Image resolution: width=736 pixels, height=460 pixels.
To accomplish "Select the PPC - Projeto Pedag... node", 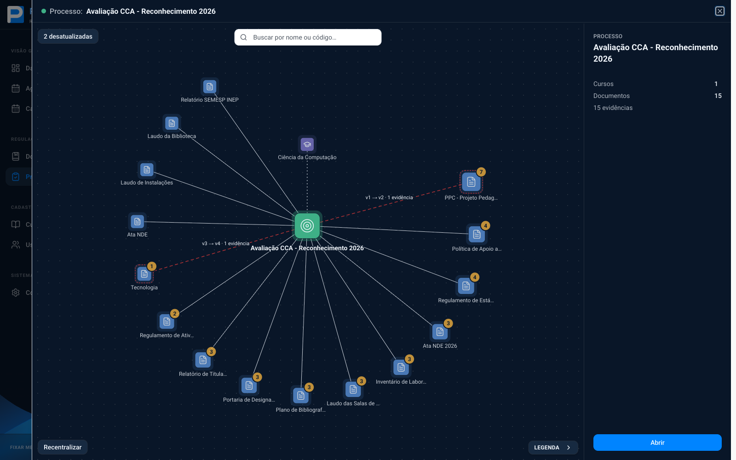I will (471, 182).
